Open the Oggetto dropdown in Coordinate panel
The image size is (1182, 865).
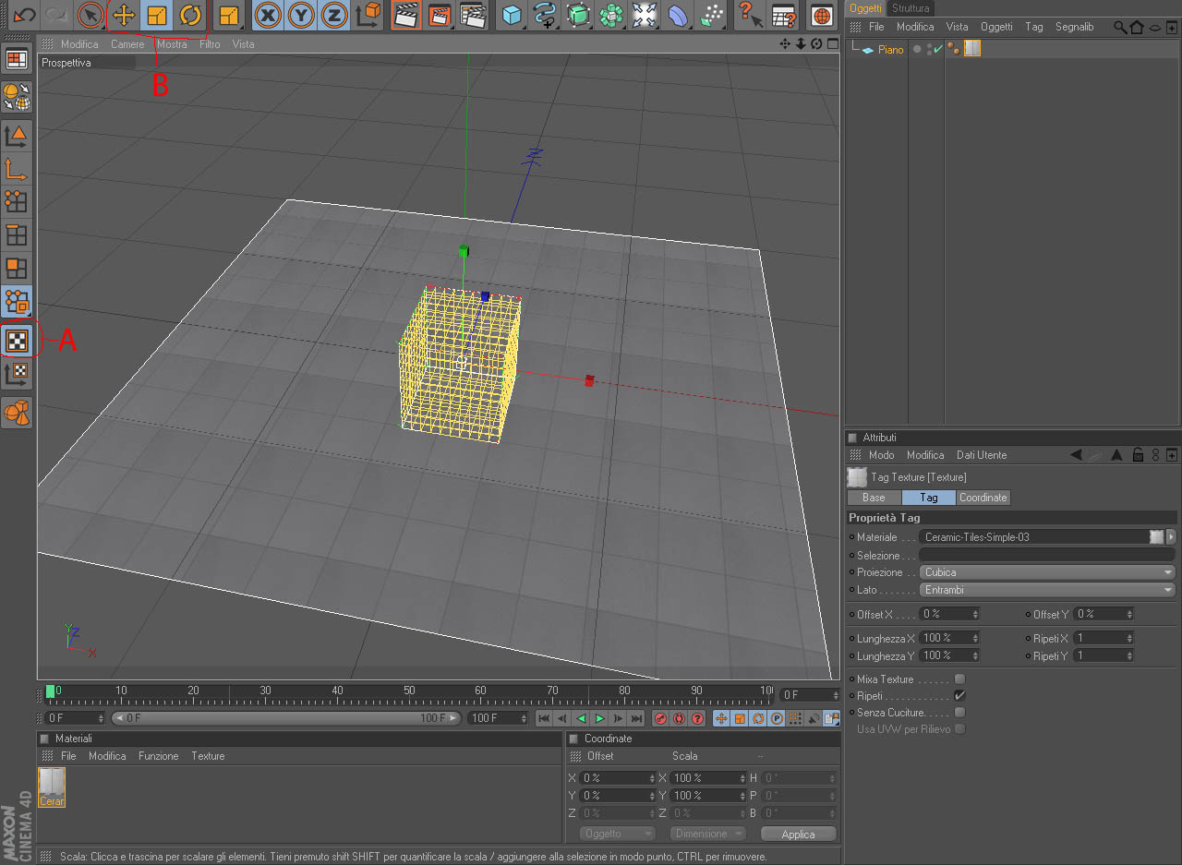pos(618,834)
